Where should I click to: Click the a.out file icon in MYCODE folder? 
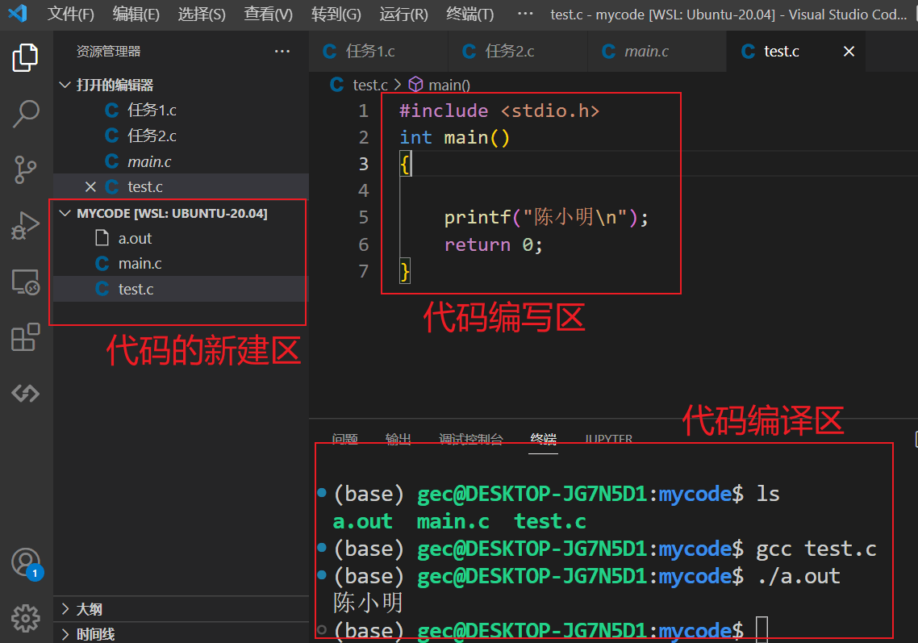click(102, 238)
